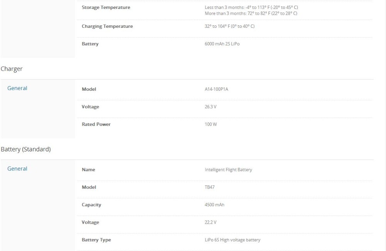This screenshot has height=251, width=386.
Task: Click the 6000 mAh 2S LiPo value
Action: tap(222, 44)
